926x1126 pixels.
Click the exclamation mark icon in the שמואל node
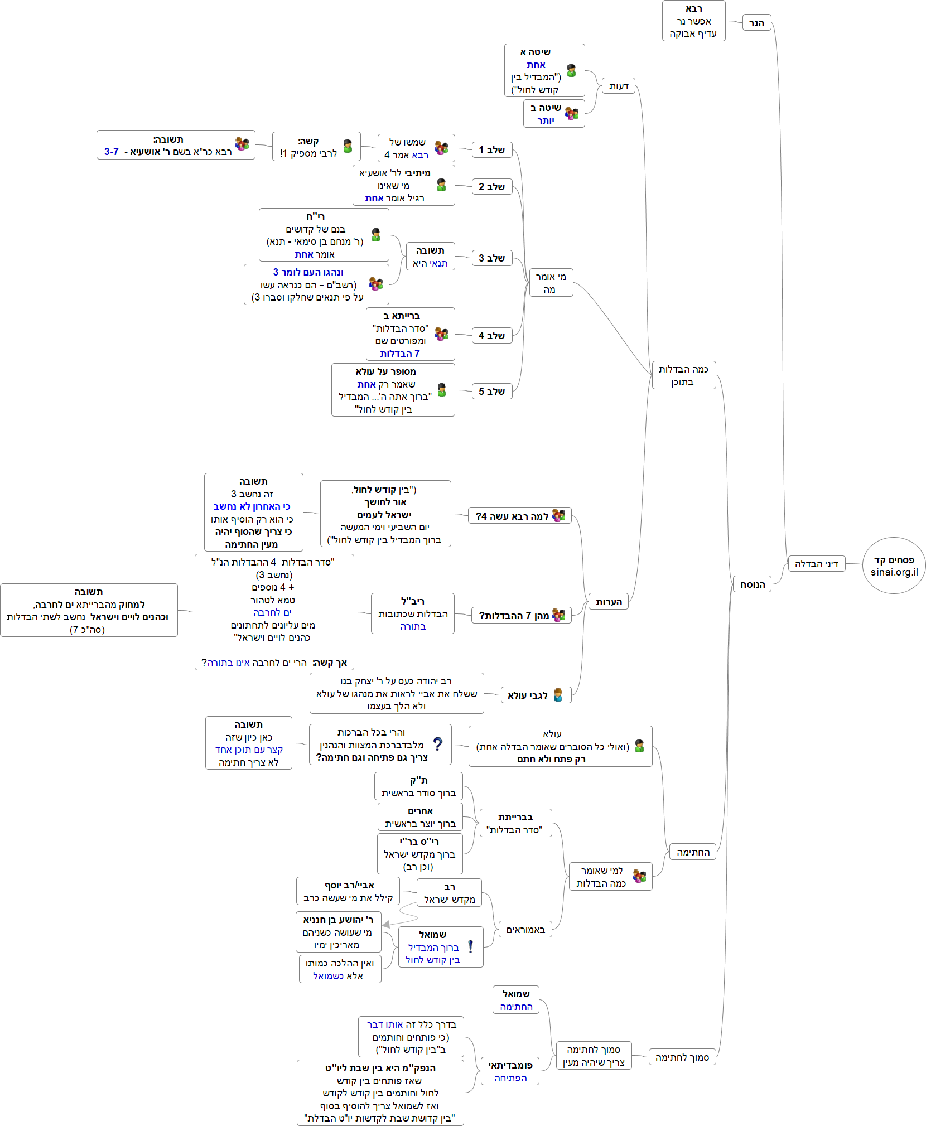(470, 946)
